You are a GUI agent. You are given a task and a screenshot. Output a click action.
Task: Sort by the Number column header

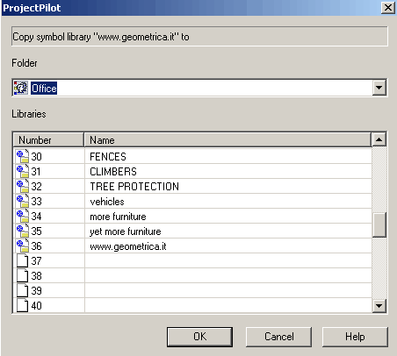tap(48, 139)
